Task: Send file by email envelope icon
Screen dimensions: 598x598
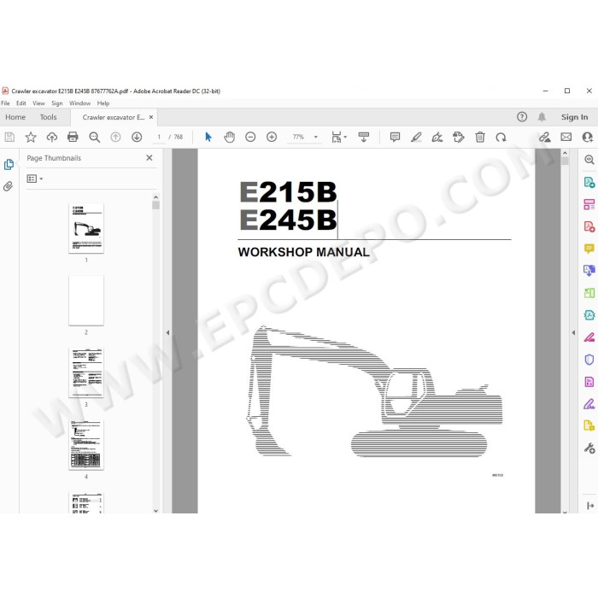Action: (x=566, y=137)
